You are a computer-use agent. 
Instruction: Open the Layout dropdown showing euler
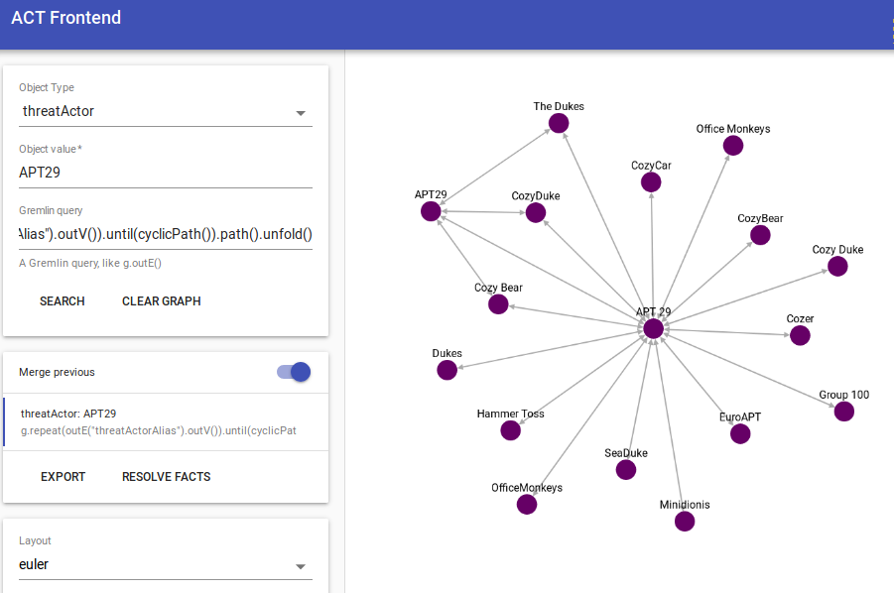pyautogui.click(x=166, y=565)
